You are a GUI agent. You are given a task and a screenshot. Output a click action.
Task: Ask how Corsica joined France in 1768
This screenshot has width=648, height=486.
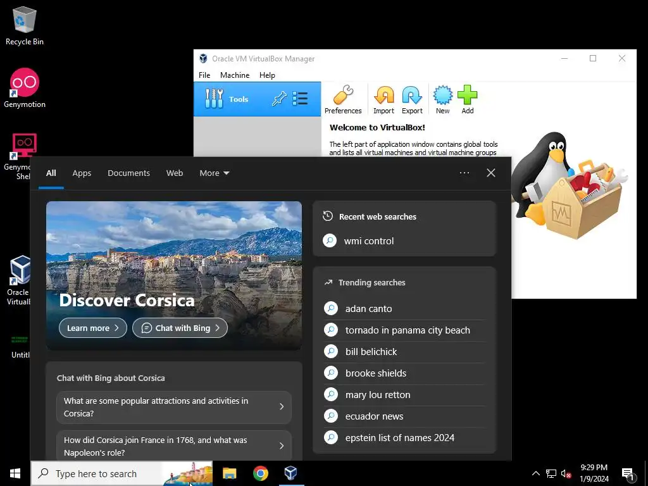tap(174, 446)
